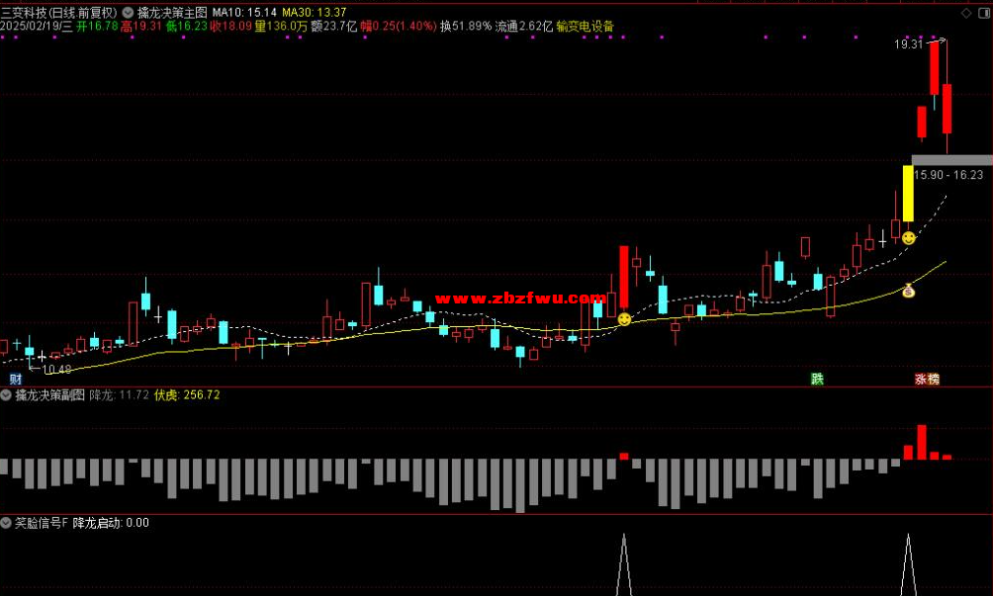Click the 擒龙决策副图 sub-chart title
The image size is (993, 596).
coord(49,395)
